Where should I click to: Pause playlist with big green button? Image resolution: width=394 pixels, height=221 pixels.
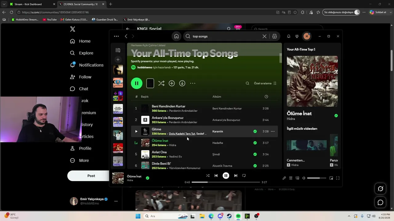[x=137, y=83]
